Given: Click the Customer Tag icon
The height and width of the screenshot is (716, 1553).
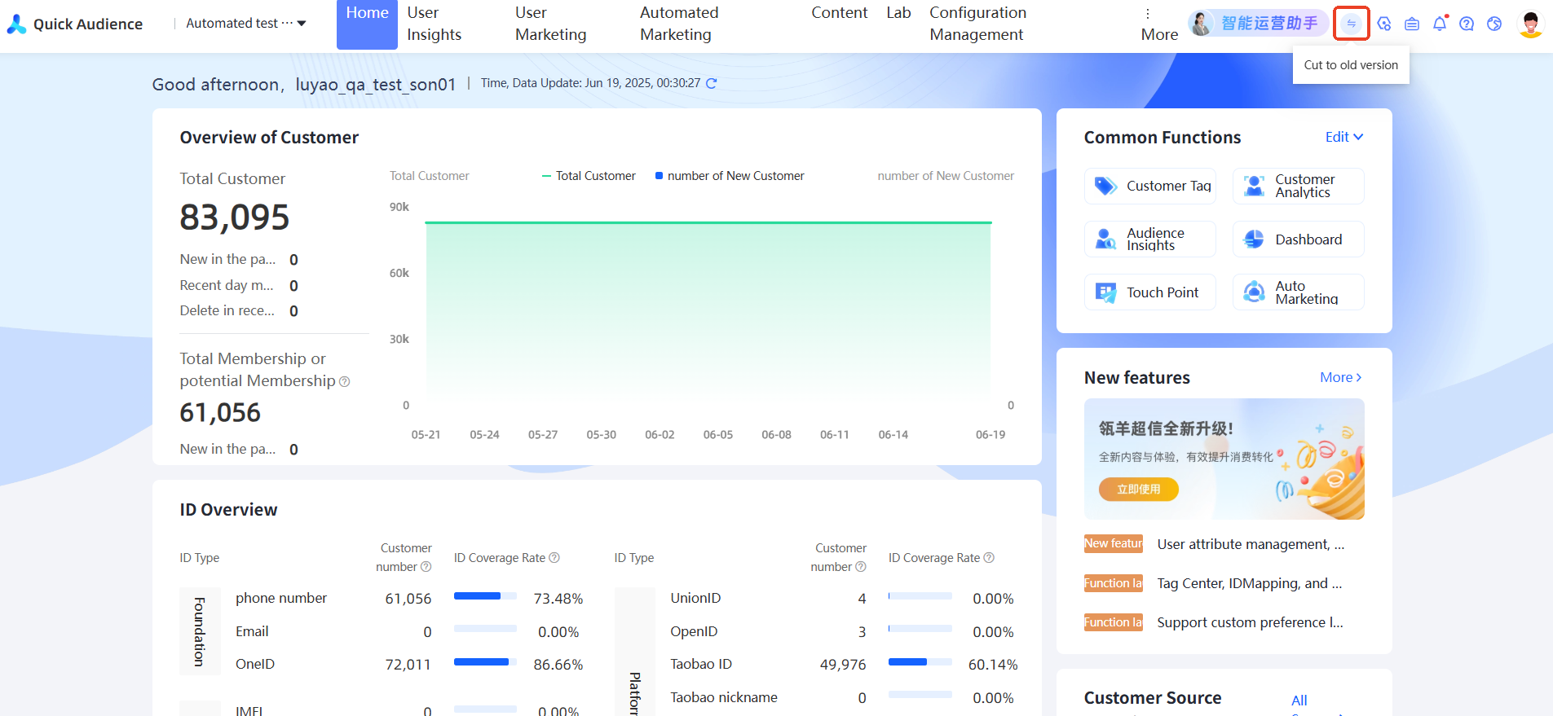Looking at the screenshot, I should [x=1105, y=186].
